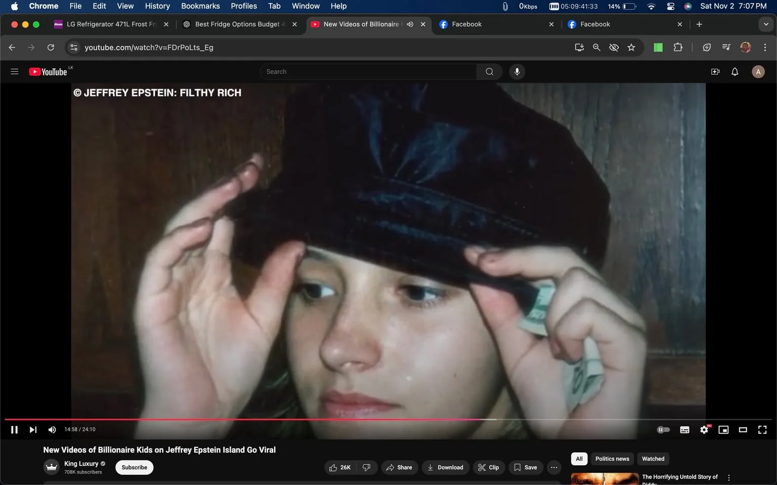Screen dimensions: 777x485
Task: Create a Clip of the video
Action: 489,467
